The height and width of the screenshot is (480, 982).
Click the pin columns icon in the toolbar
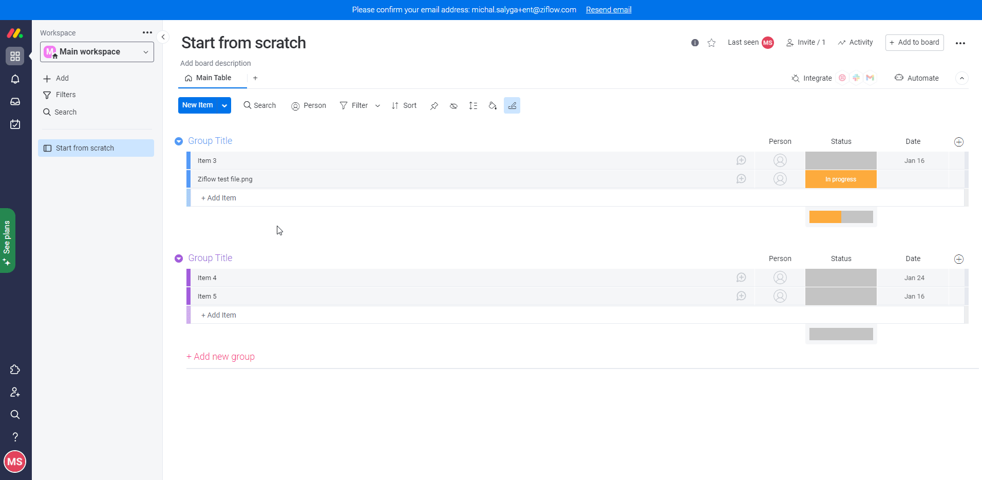click(434, 106)
